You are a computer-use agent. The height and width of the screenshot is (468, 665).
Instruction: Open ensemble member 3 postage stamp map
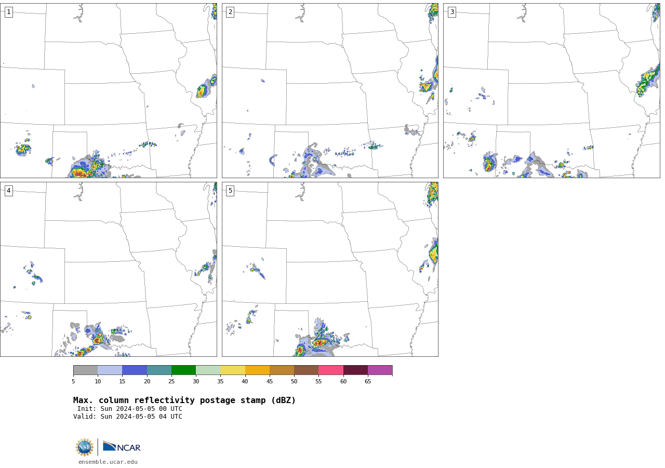click(552, 91)
